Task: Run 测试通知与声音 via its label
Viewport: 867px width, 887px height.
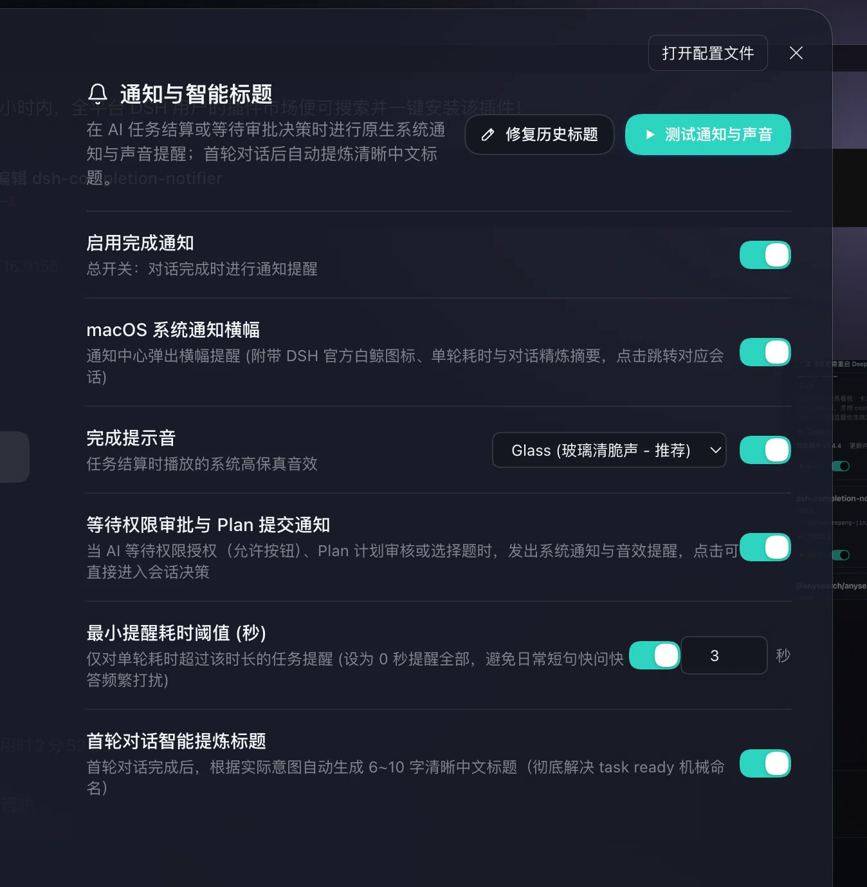Action: click(719, 135)
